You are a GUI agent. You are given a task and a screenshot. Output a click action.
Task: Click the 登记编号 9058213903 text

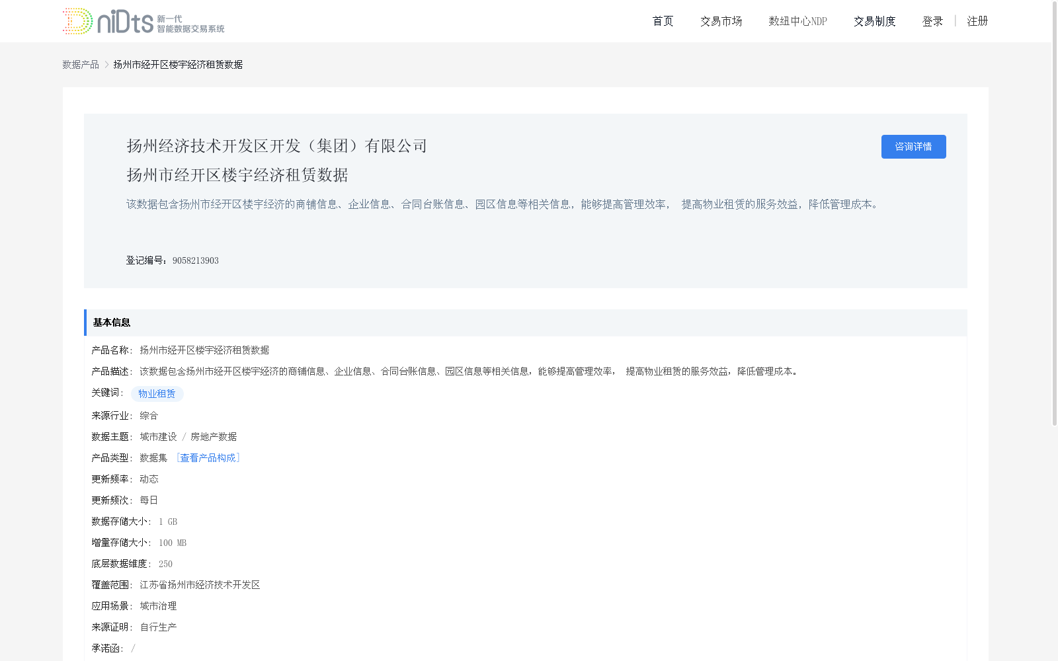[172, 260]
